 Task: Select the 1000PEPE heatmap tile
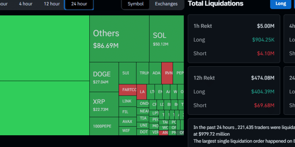pos(104,126)
